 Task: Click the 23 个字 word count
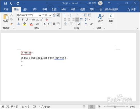pyautogui.click(x=26, y=106)
